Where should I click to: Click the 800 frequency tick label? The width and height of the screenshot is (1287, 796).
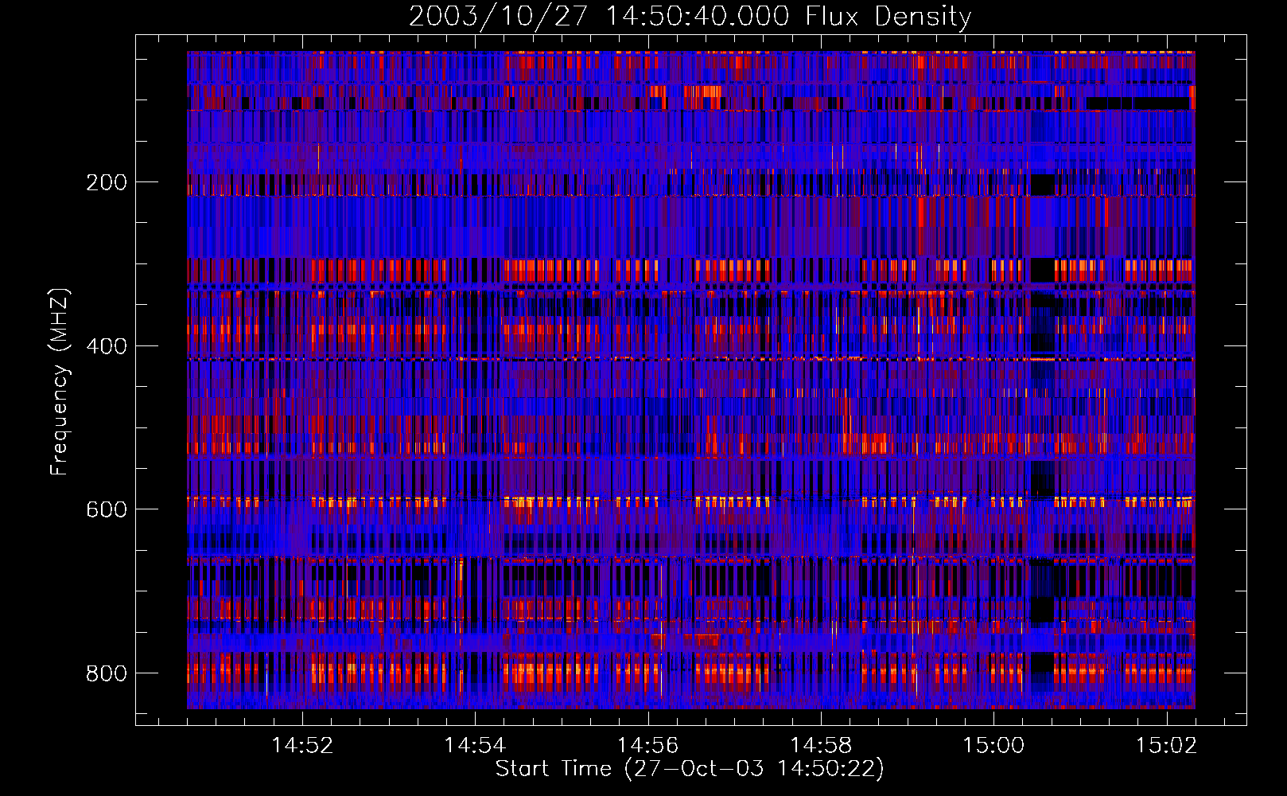107,673
